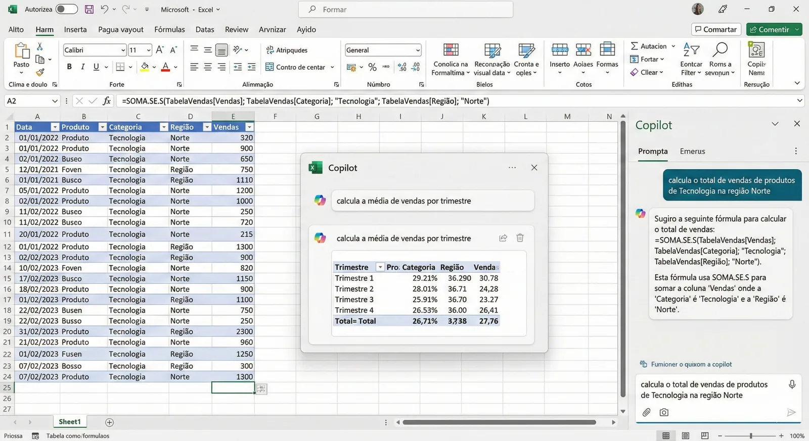Toggle the Autoriza autosave switch

point(67,9)
